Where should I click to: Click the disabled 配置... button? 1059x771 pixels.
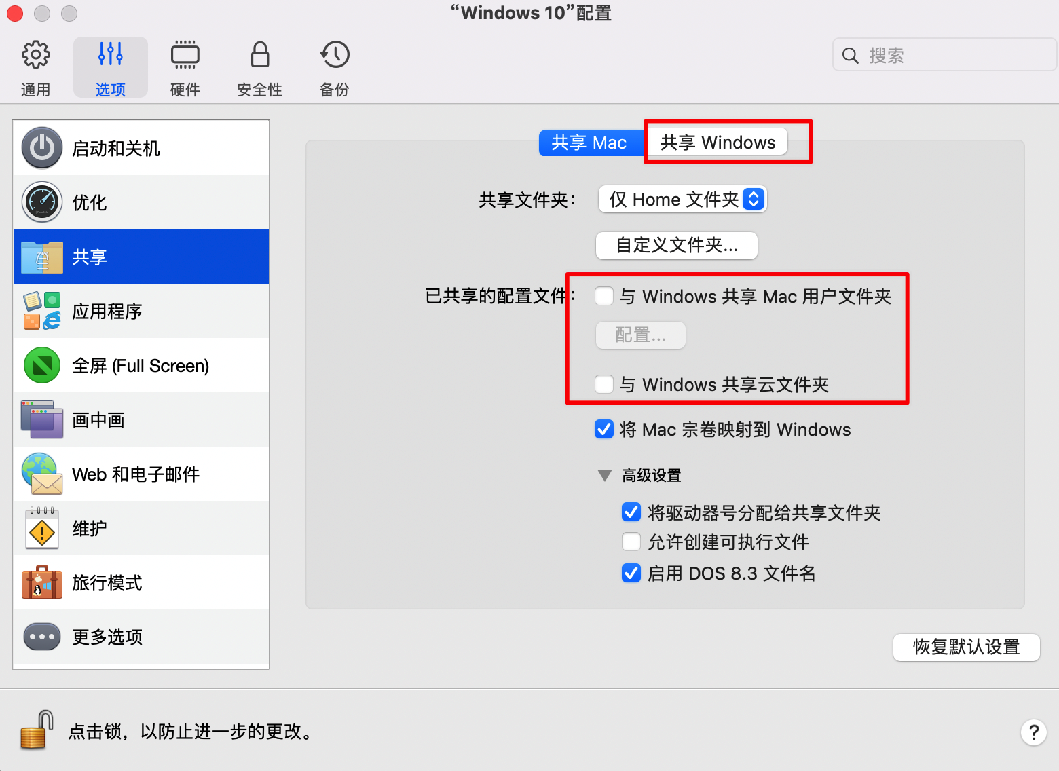(x=641, y=335)
